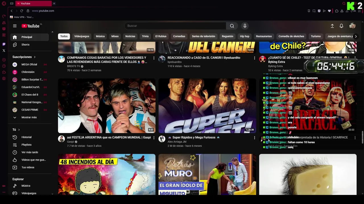
Task: Open the notifications bell
Action: (x=342, y=26)
